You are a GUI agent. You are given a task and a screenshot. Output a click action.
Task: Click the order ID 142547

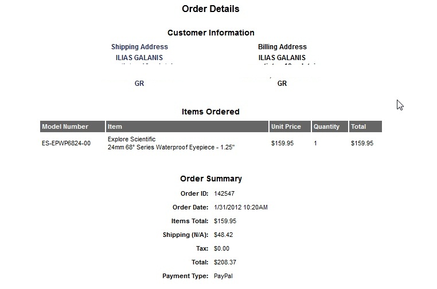tap(224, 193)
